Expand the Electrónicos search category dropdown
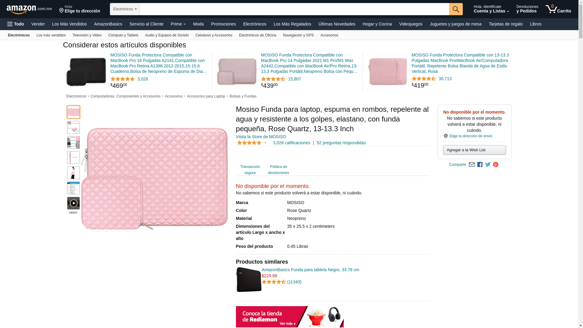Viewport: 583px width, 328px height. tap(125, 9)
